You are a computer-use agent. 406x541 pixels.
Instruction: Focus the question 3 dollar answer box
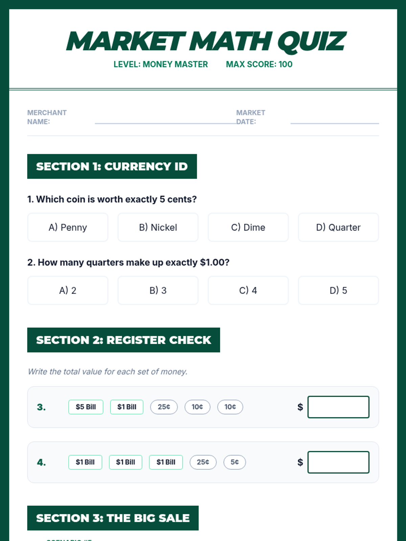tap(338, 407)
